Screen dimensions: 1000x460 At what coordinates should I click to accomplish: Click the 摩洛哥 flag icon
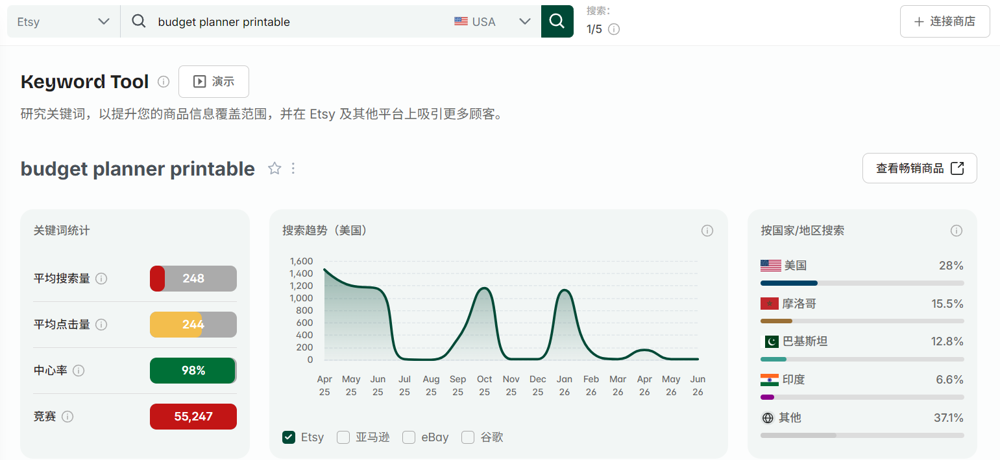(770, 304)
